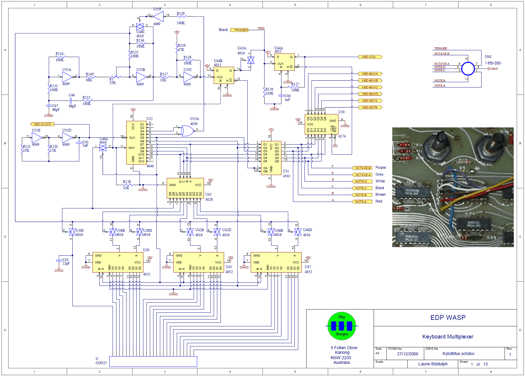Select the U38C 4016 analog switch
Screen dimensions: 525x376
pyautogui.click(x=72, y=231)
